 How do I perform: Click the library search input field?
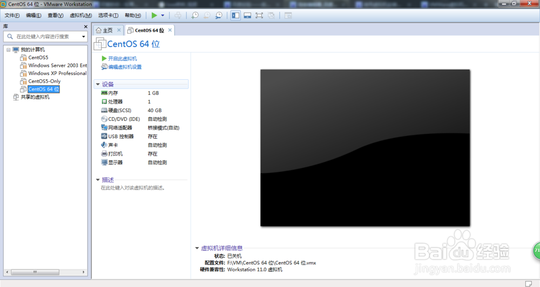(x=45, y=37)
